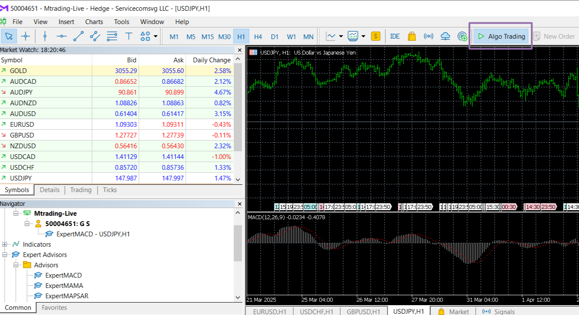Open the chart type dropdown arrow
This screenshot has height=315, width=579.
pos(341,36)
